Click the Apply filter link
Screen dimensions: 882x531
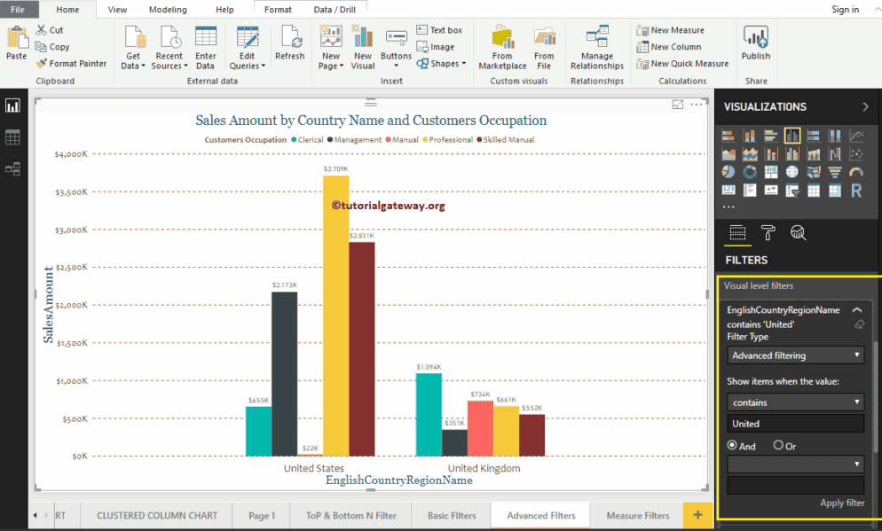(x=842, y=503)
